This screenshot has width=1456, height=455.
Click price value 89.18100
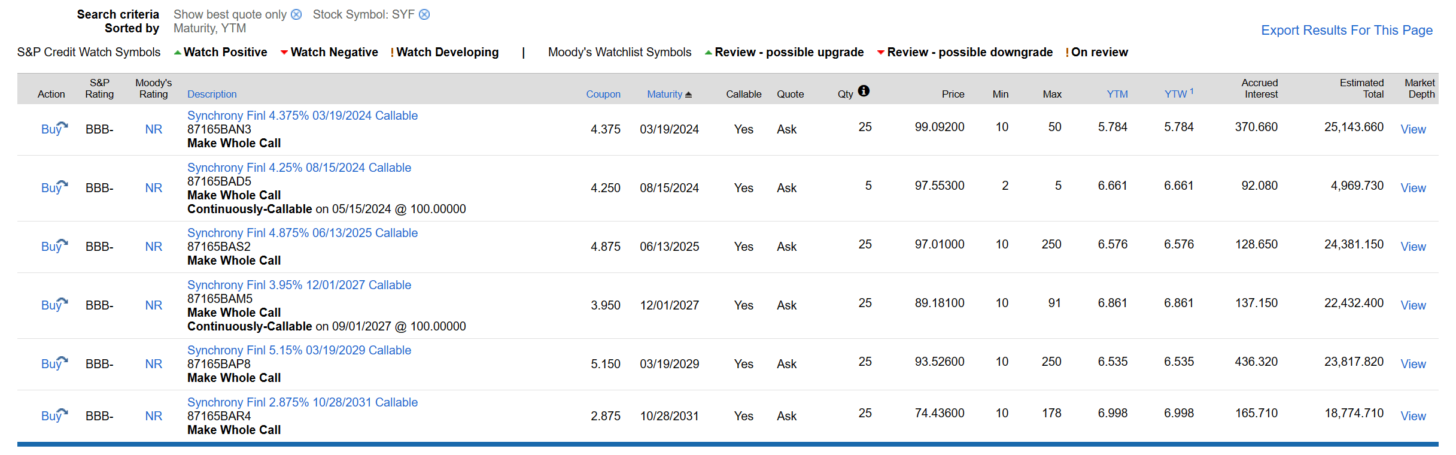point(940,303)
